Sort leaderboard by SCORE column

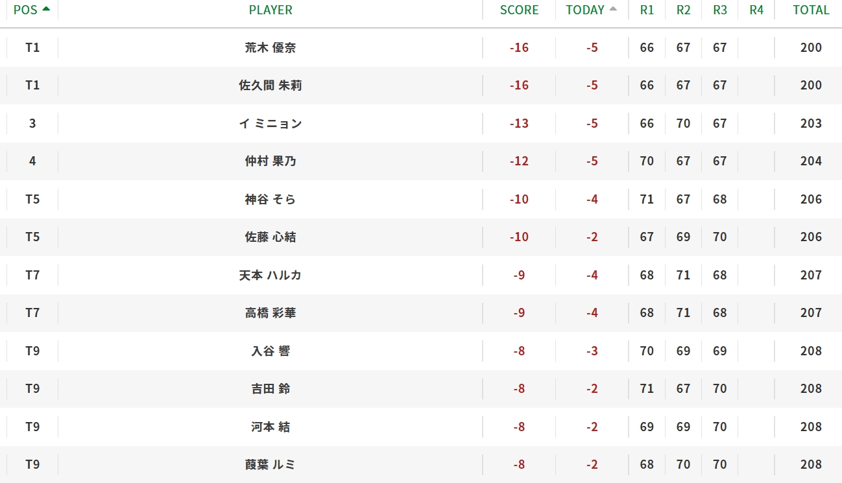(519, 10)
